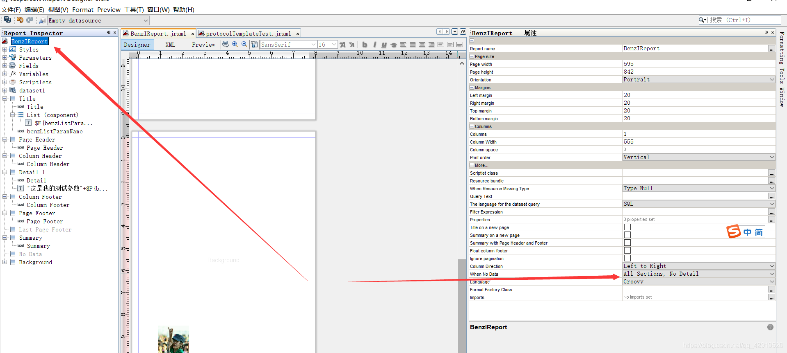Decrease font size with the smaller A icon

point(352,45)
